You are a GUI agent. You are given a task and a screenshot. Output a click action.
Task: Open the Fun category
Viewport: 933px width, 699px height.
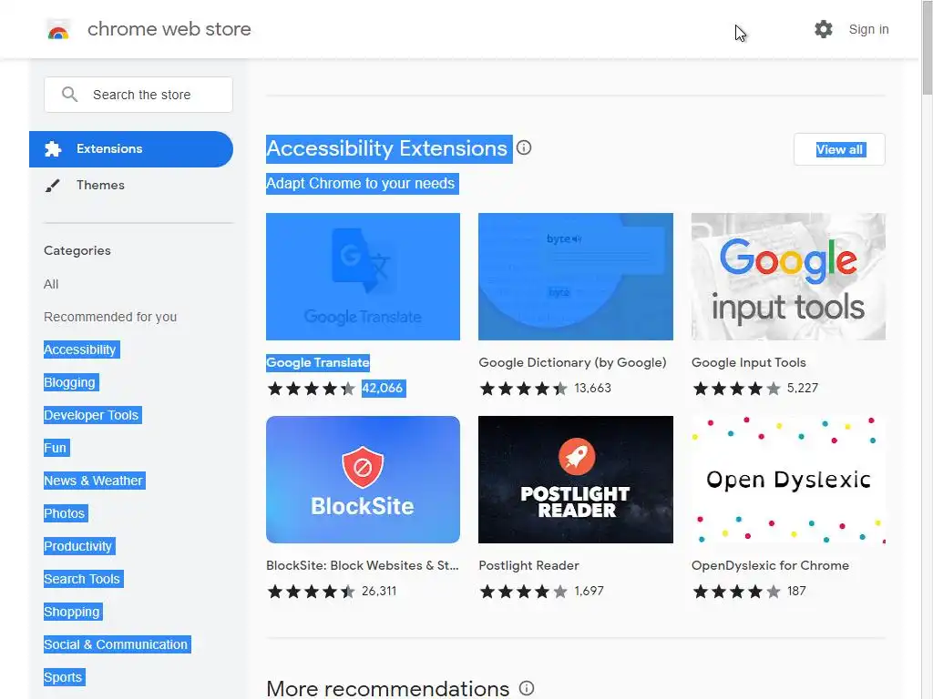point(56,448)
